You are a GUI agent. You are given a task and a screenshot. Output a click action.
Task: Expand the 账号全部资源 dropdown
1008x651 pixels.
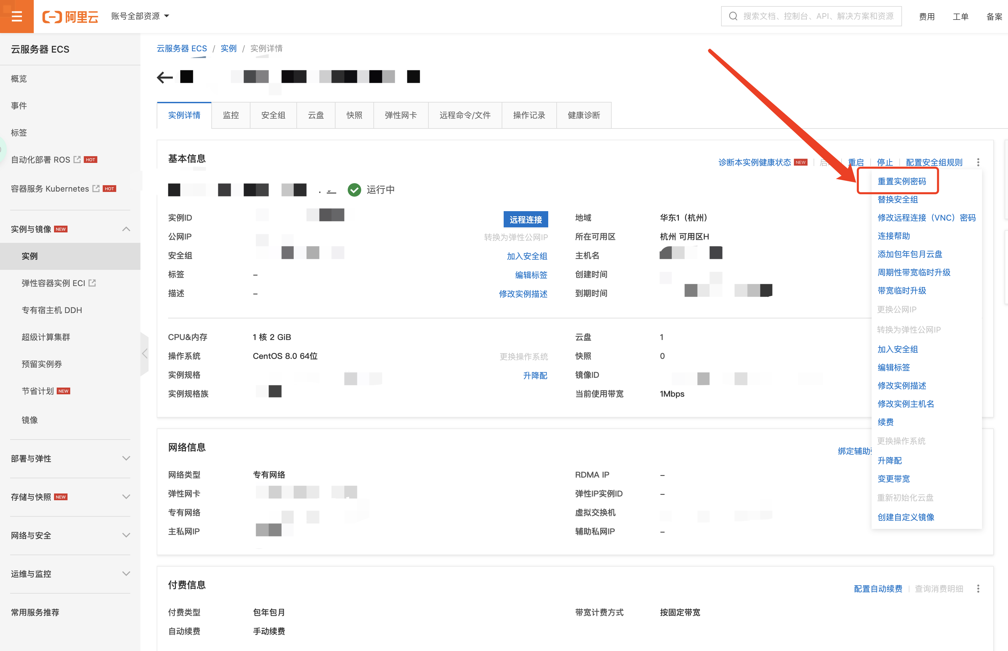140,16
